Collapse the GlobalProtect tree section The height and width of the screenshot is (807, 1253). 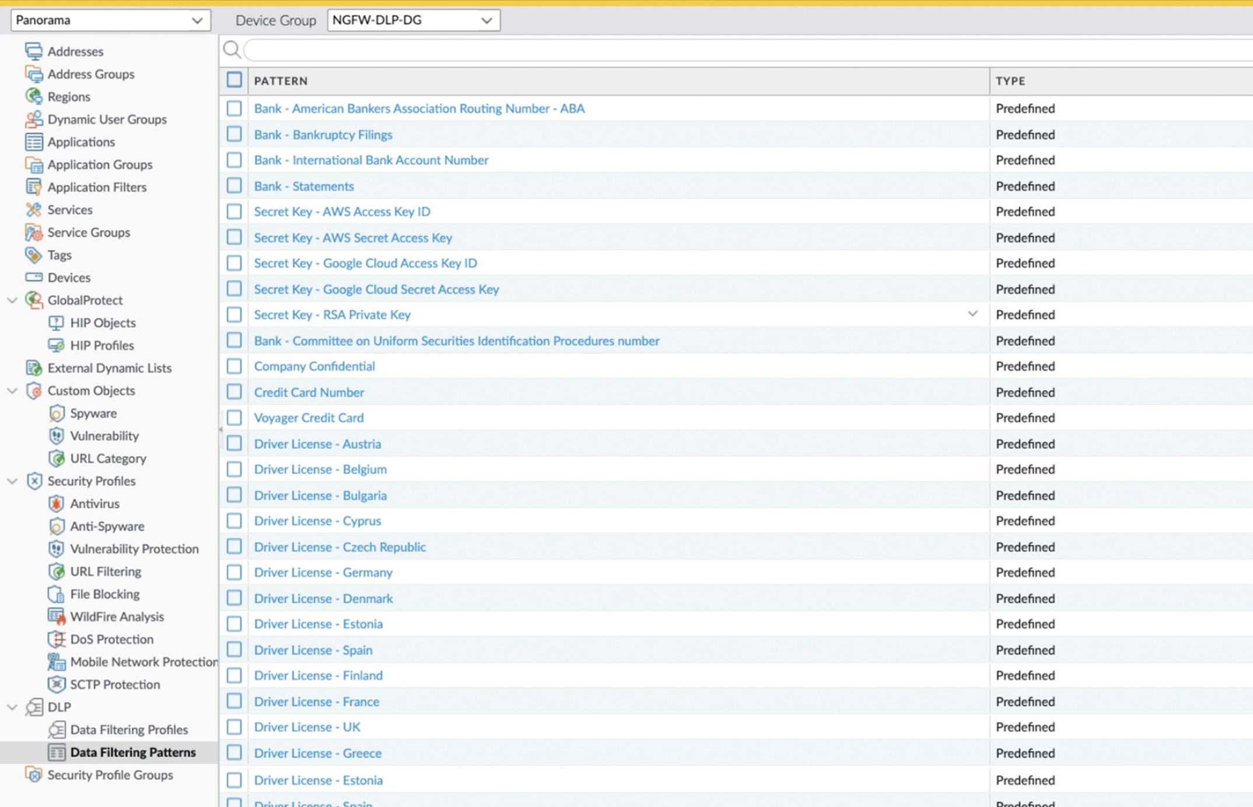(12, 300)
